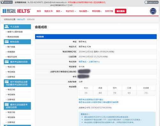Click the blurred candidate number beside 考号
The image size is (160, 126).
pos(84,76)
